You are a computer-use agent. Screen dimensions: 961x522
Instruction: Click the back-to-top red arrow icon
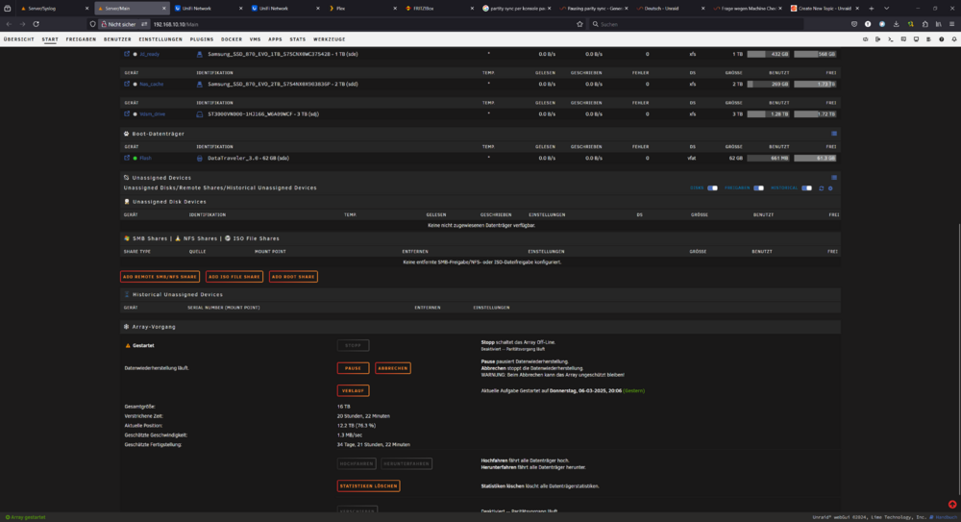pos(952,504)
